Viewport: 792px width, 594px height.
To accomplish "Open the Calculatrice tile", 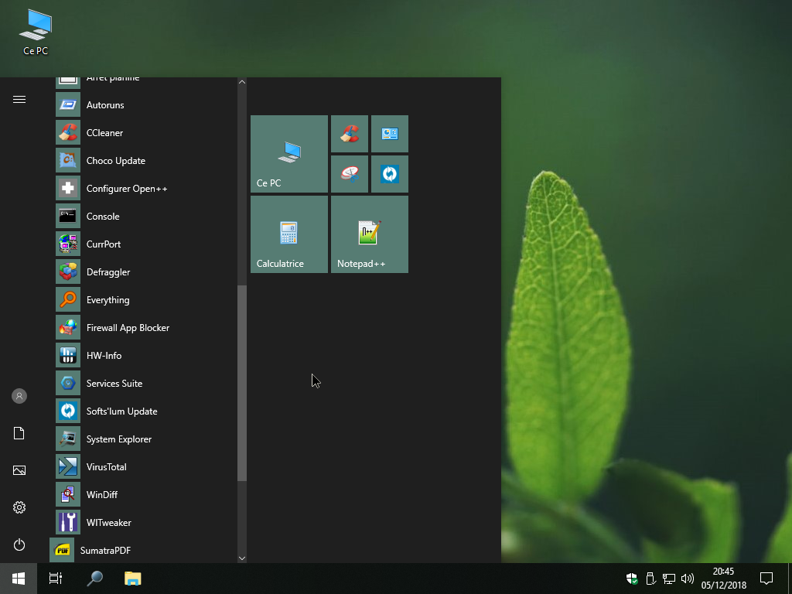I will pos(289,234).
